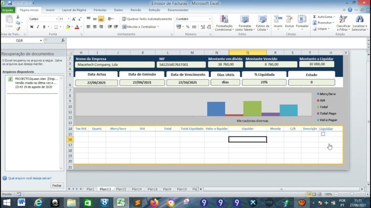371x208 pixels.
Task: Increase font size with large A icon
Action: tap(73, 19)
